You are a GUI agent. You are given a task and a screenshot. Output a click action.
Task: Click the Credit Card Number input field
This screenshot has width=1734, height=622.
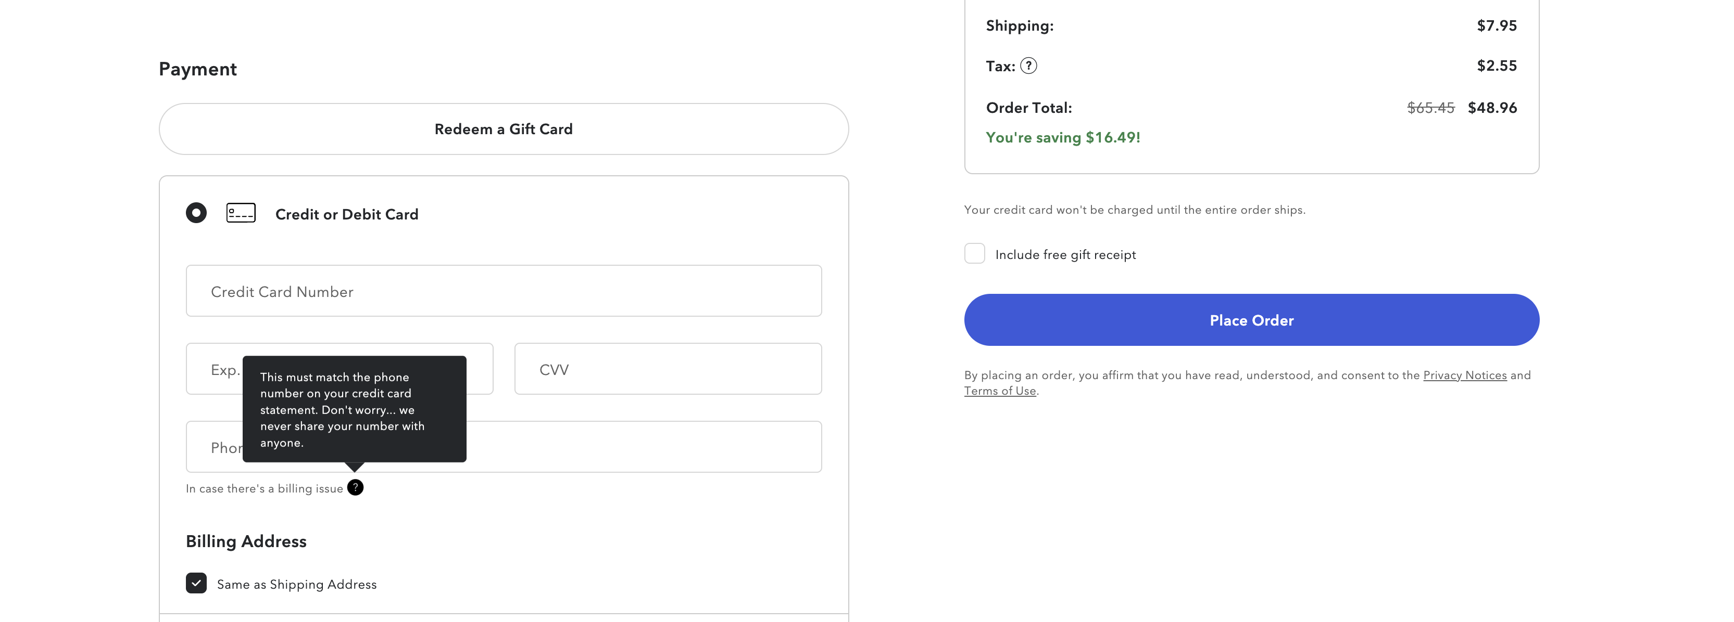504,291
